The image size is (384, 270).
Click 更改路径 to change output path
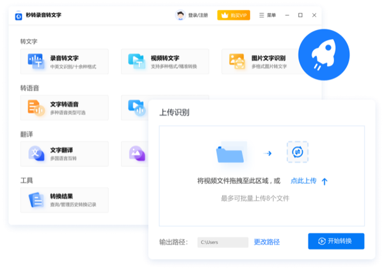click(x=267, y=242)
